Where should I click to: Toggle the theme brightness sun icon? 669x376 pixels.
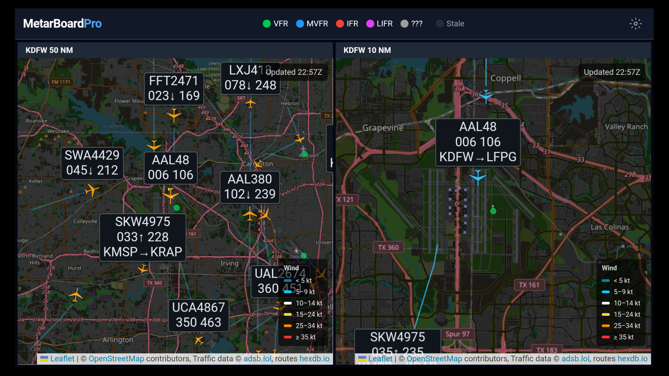pyautogui.click(x=636, y=24)
